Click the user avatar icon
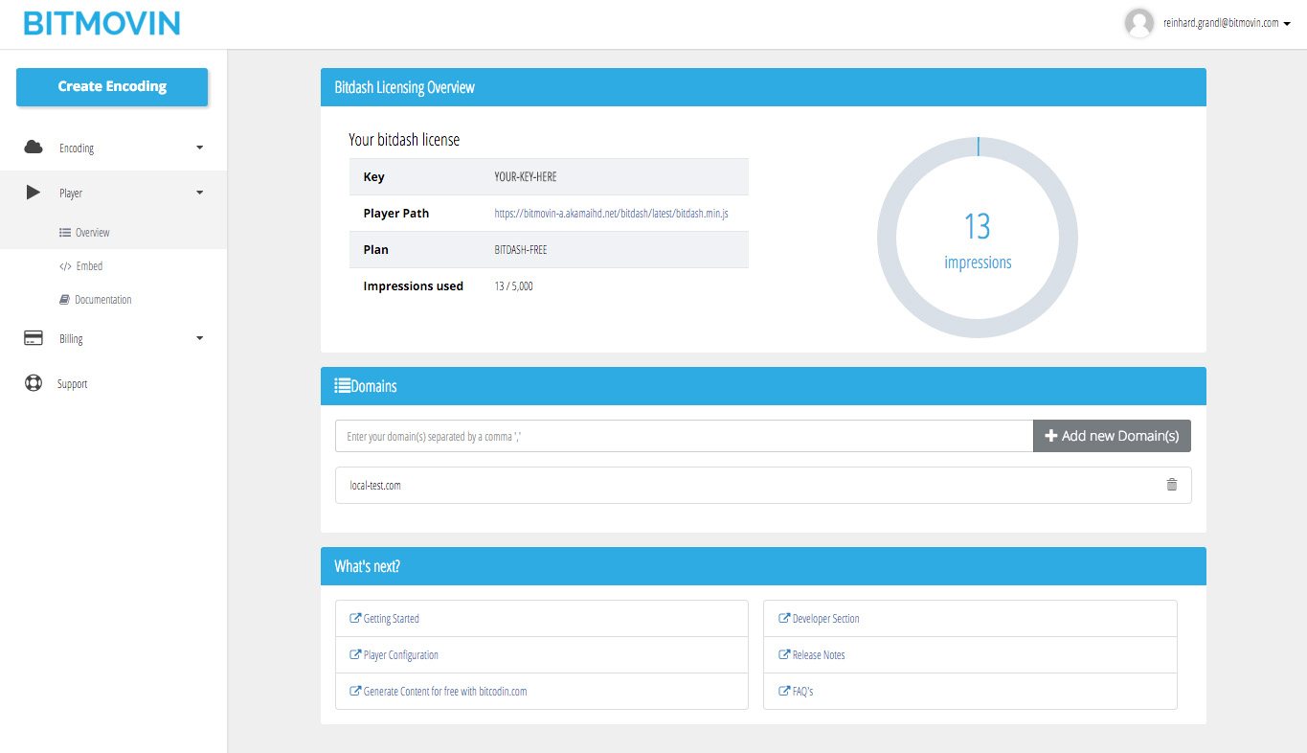This screenshot has height=753, width=1307. pyautogui.click(x=1139, y=23)
